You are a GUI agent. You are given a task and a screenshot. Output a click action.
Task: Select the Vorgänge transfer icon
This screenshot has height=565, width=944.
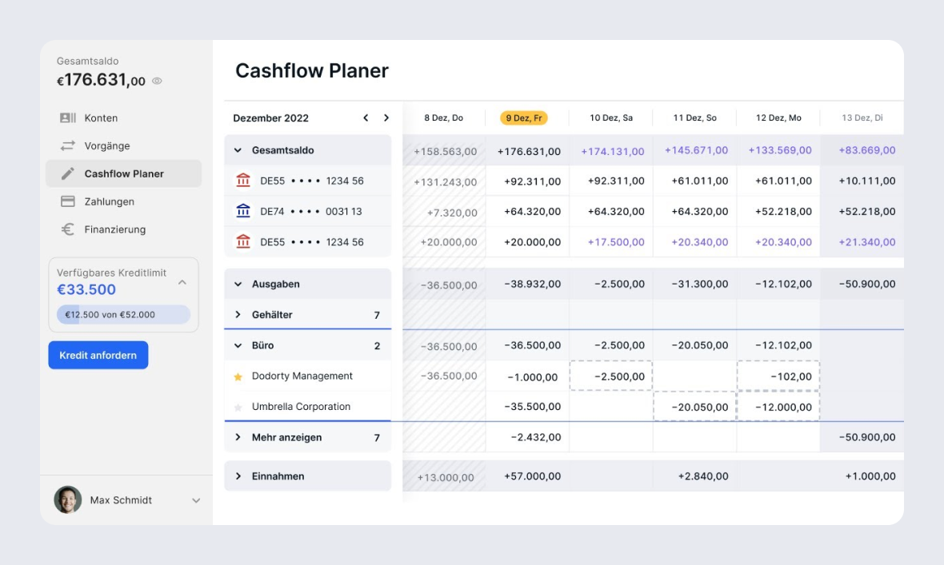(68, 145)
